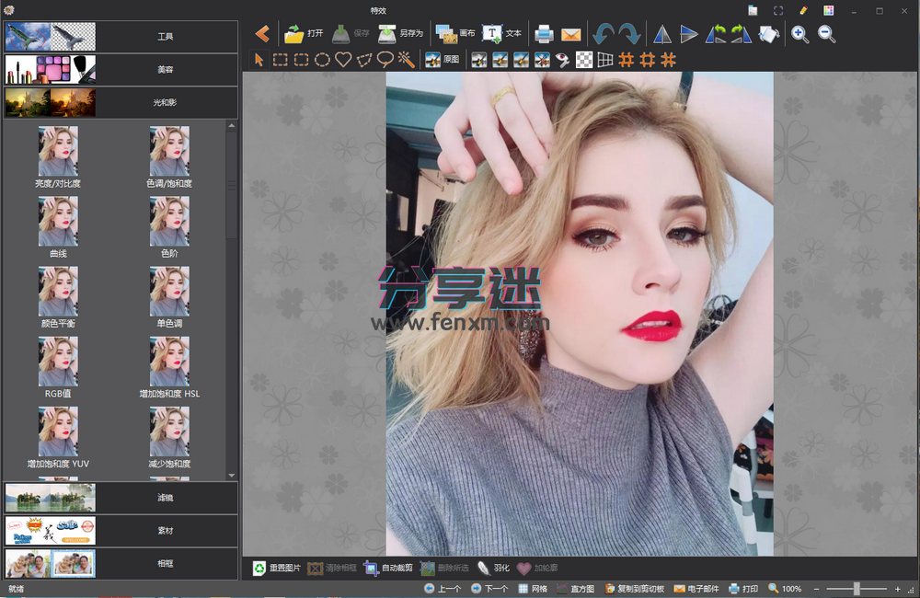This screenshot has height=598, width=920.
Task: Expand the 相框 frames panel section
Action: pyautogui.click(x=121, y=563)
